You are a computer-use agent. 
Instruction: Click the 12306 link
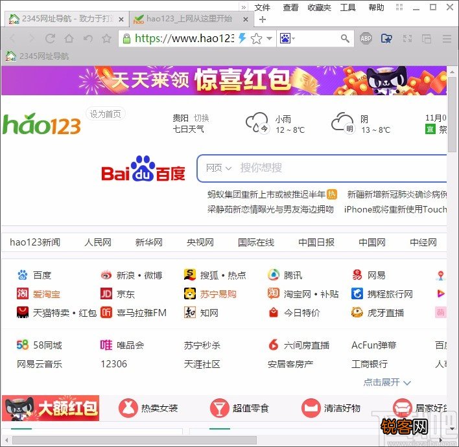pyautogui.click(x=114, y=364)
